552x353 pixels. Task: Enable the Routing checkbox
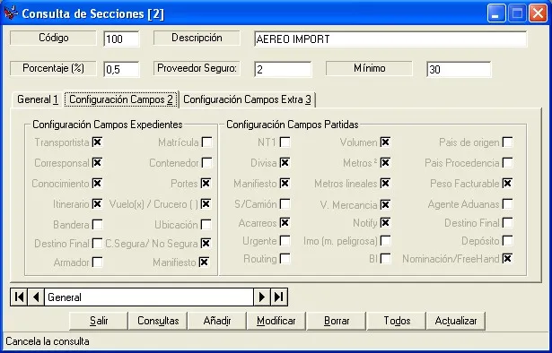coord(285,259)
